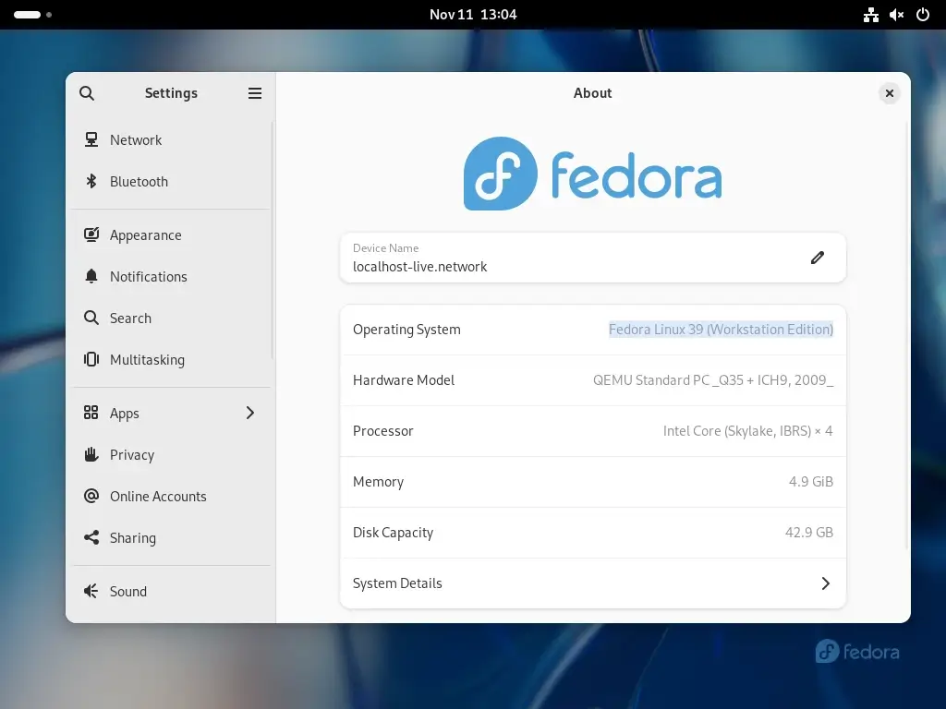The image size is (946, 709).
Task: Click highlighted text Fedora Linux 39 (Workstation Edition)
Action: 721,330
